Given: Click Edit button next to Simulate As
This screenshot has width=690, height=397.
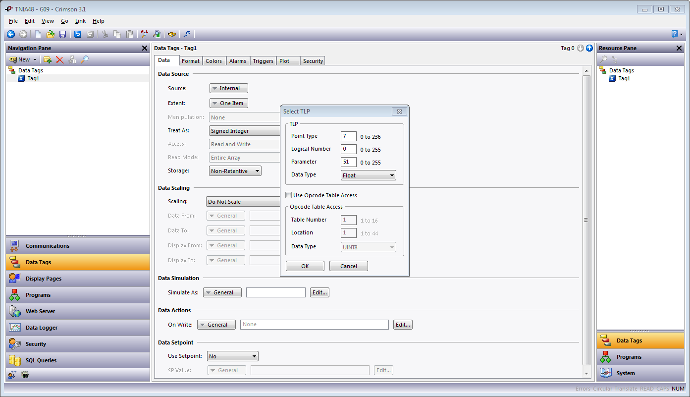Looking at the screenshot, I should tap(319, 292).
